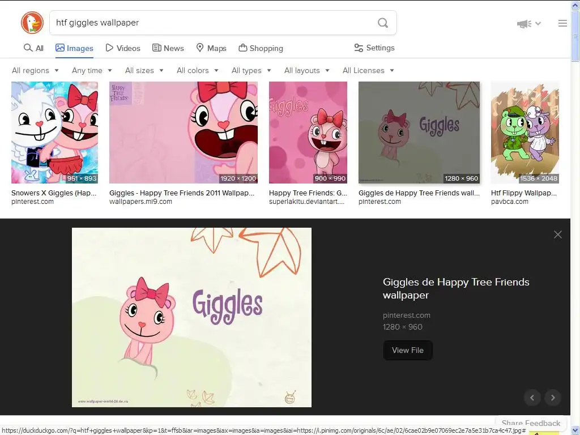The image size is (580, 435).
Task: Open the All sizes filter
Action: pos(144,70)
